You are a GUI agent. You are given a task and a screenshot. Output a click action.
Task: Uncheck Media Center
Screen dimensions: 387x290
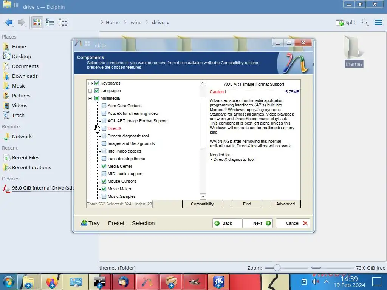click(104, 166)
